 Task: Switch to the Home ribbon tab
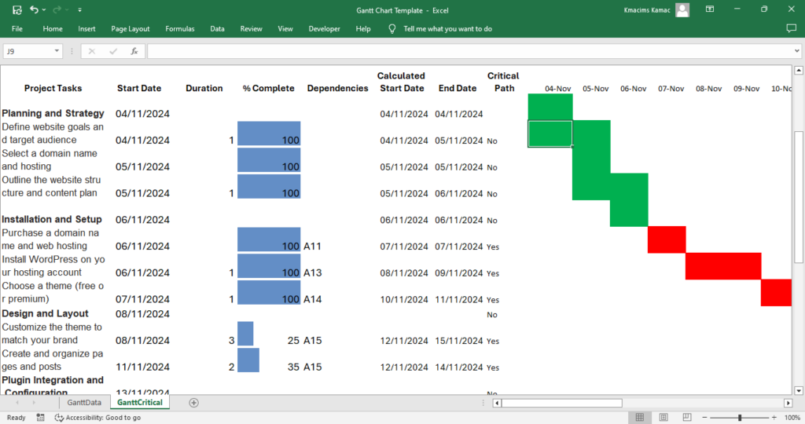coord(53,29)
